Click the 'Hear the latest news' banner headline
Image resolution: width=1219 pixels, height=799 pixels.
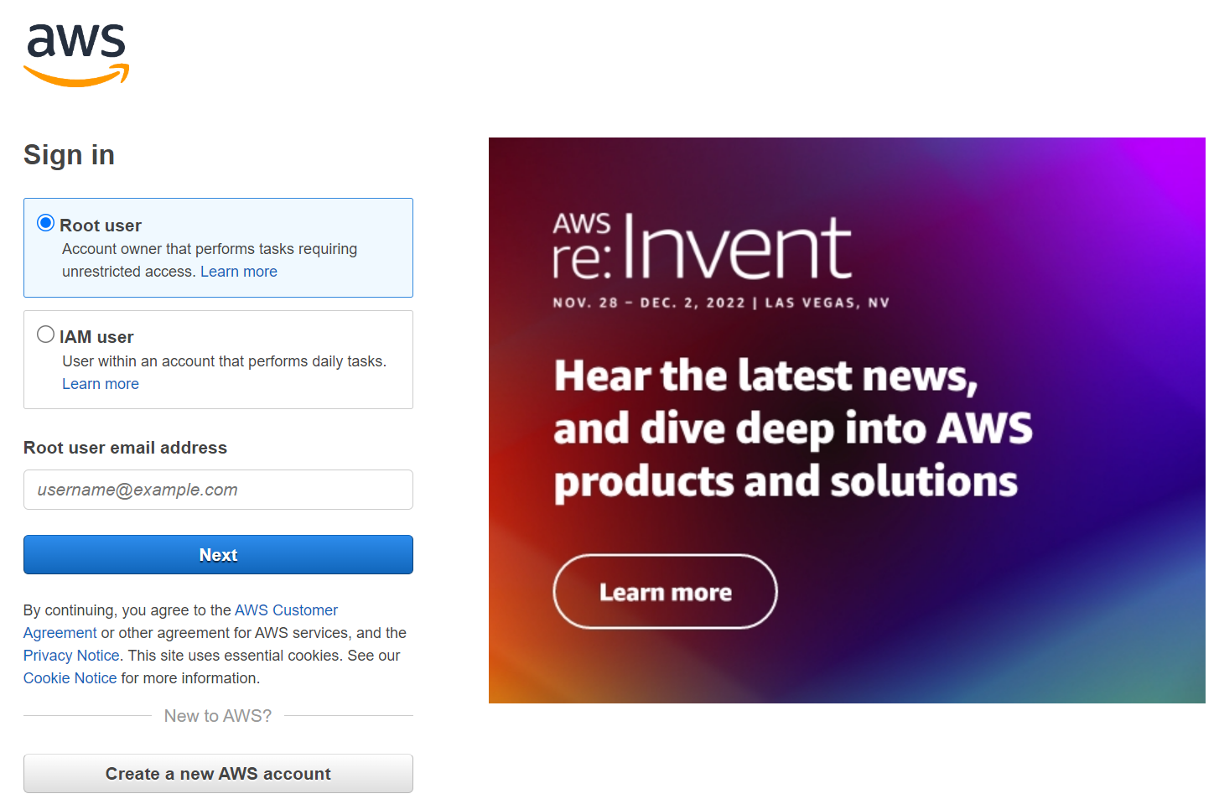point(793,428)
